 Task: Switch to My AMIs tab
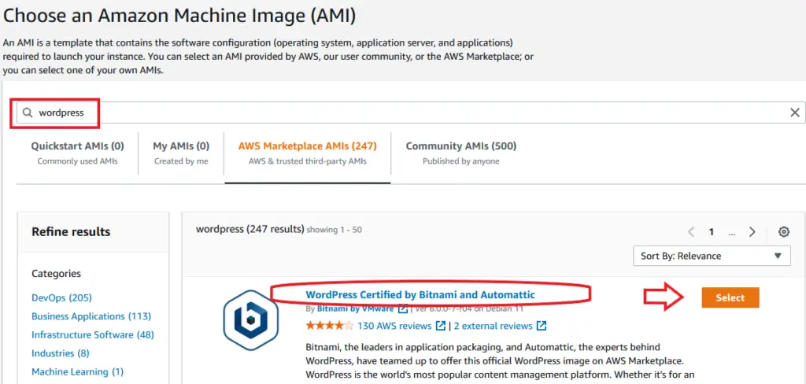(181, 153)
